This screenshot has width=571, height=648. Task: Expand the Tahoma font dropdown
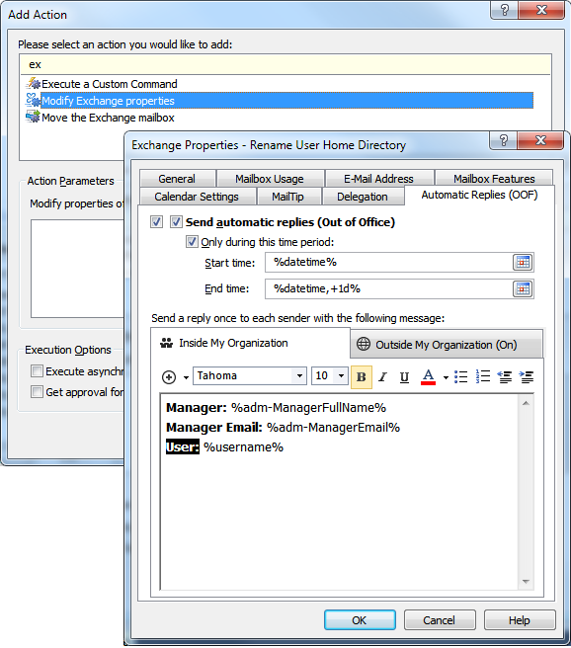pos(299,376)
